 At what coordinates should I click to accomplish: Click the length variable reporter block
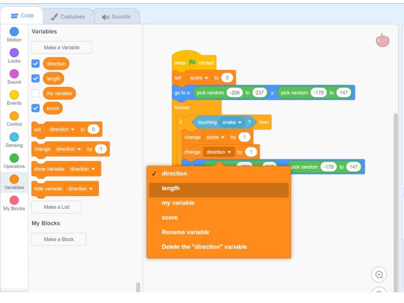click(x=53, y=79)
